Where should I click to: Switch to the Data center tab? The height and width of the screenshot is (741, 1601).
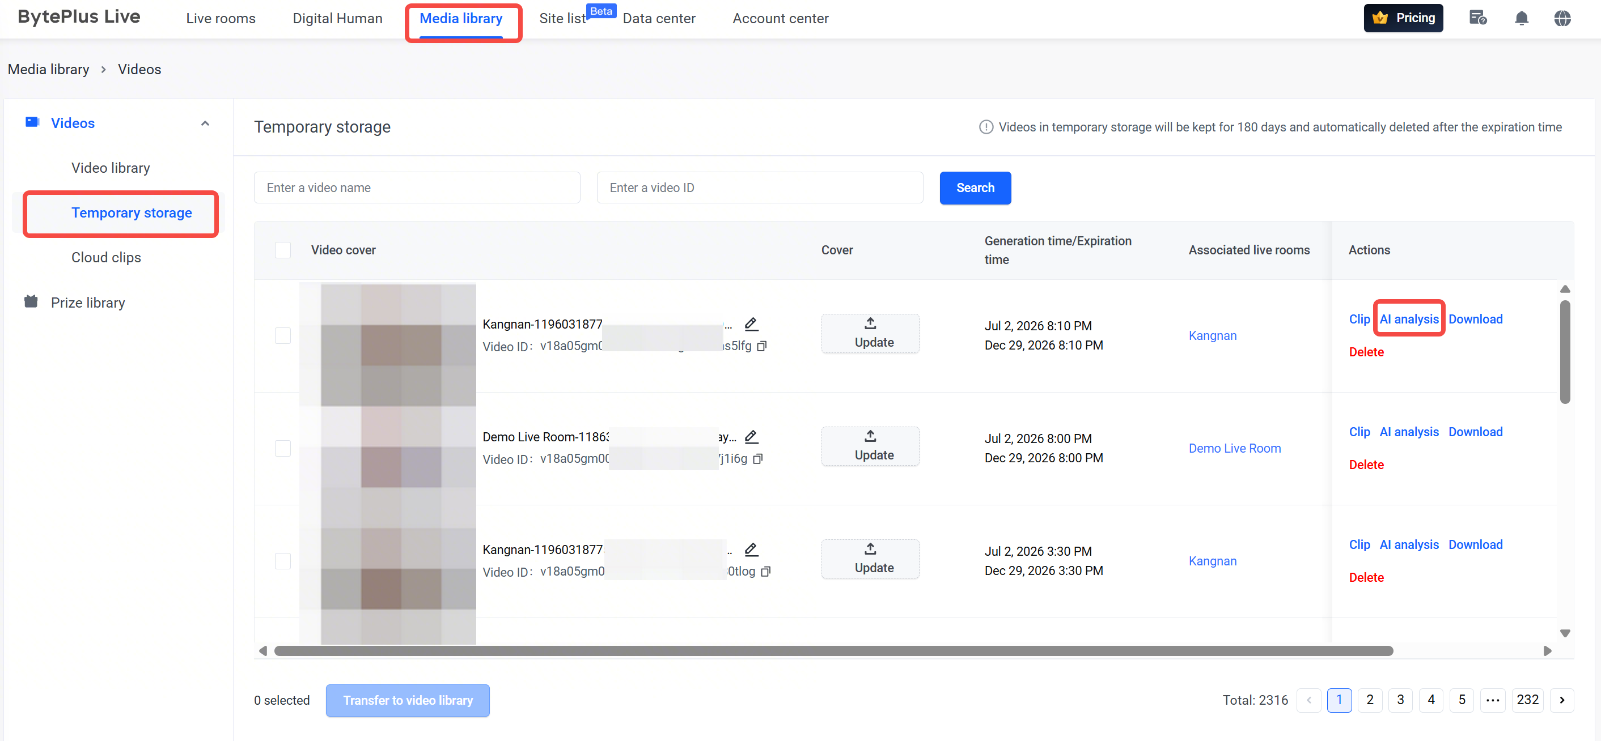(658, 19)
